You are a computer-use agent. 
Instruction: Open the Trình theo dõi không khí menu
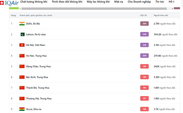point(67,2)
